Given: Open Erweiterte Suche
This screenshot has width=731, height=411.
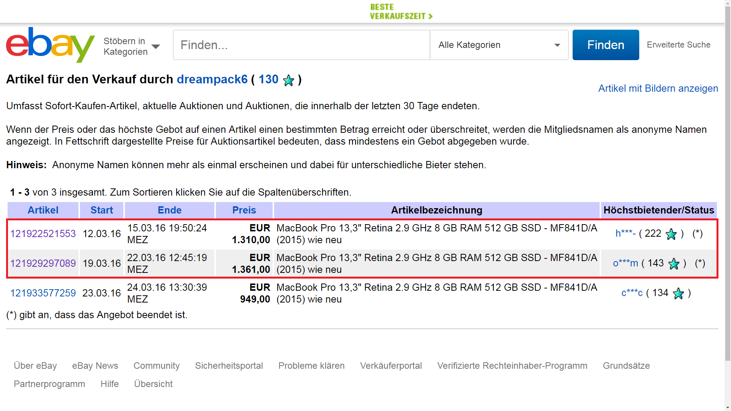Looking at the screenshot, I should [x=678, y=45].
